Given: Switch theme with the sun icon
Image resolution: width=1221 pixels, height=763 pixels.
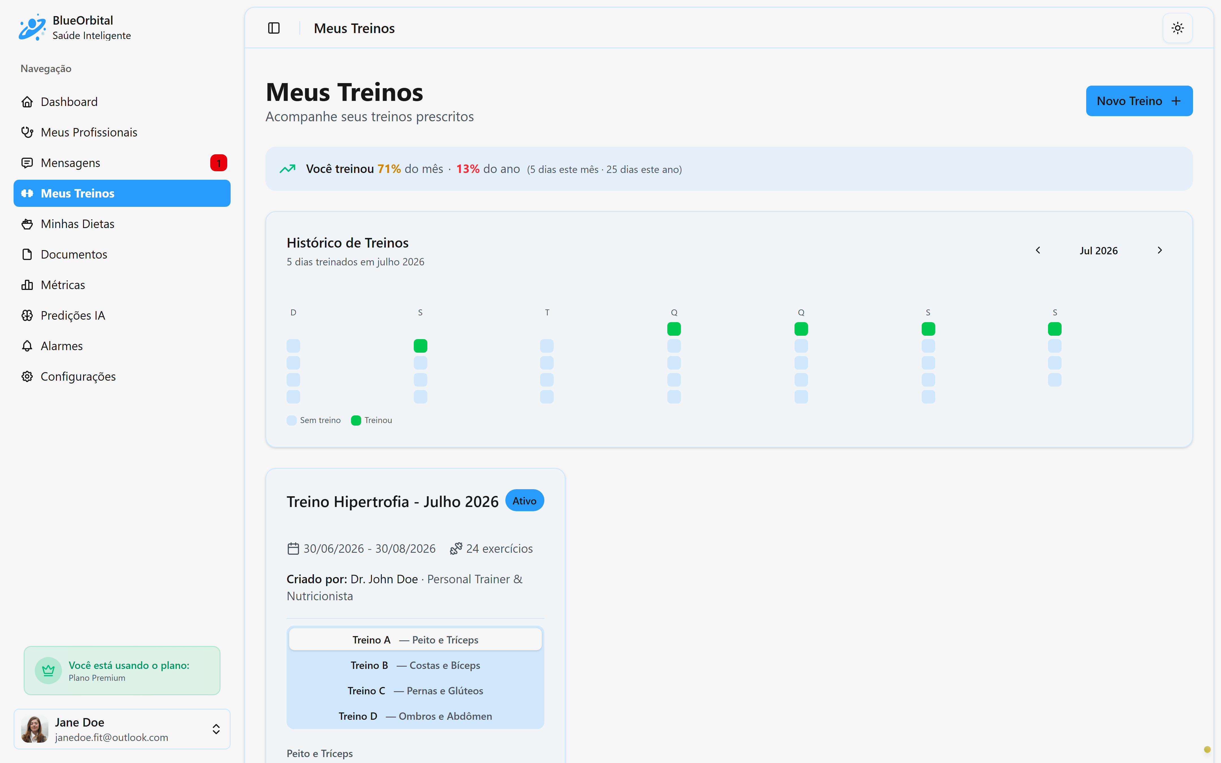Looking at the screenshot, I should click(x=1177, y=28).
